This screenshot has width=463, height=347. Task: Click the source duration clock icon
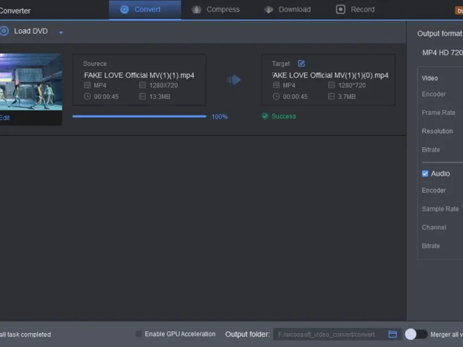point(87,96)
